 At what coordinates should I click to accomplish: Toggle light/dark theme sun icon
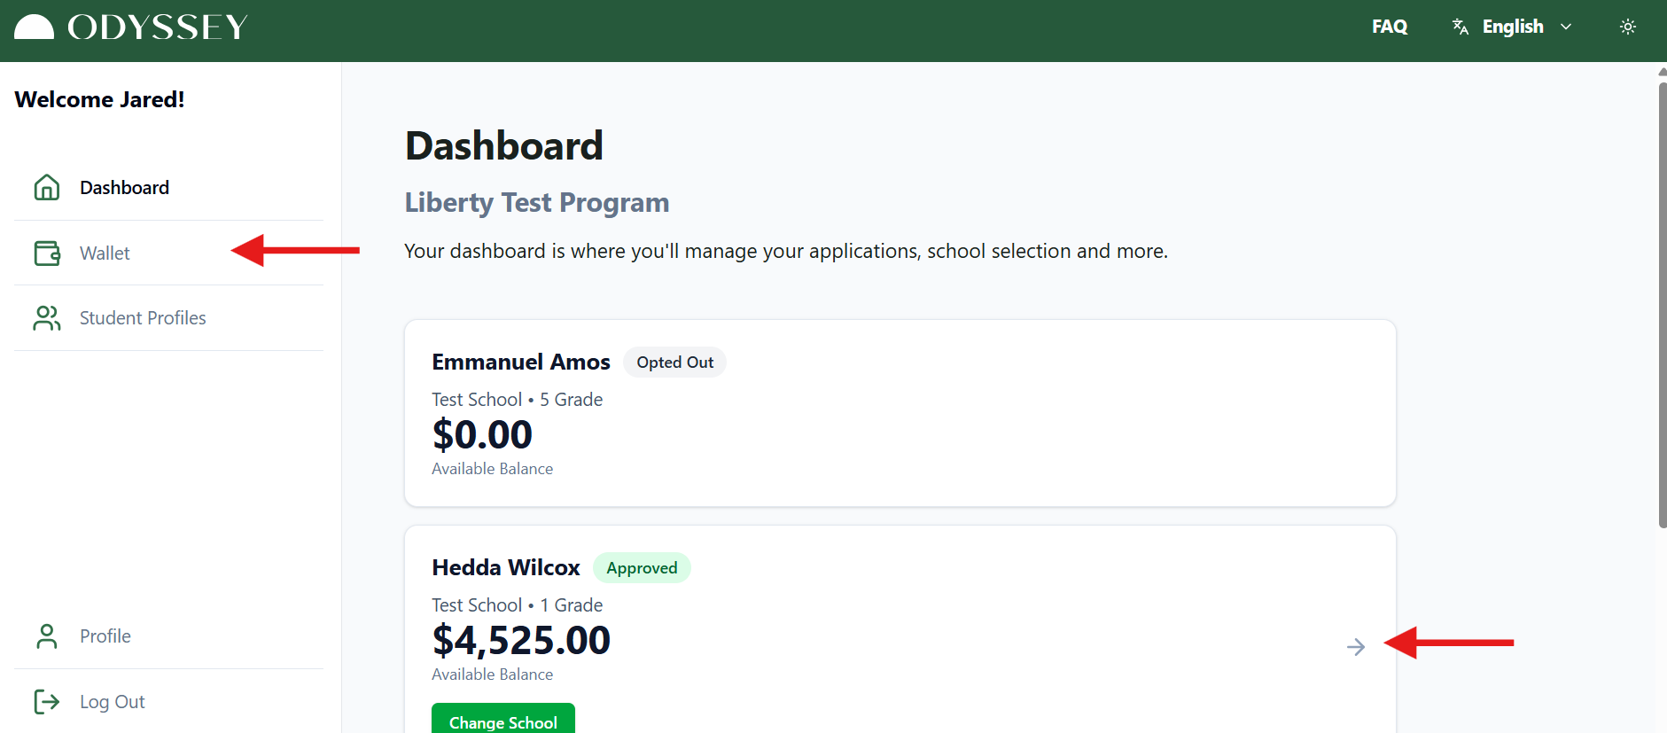click(x=1628, y=27)
